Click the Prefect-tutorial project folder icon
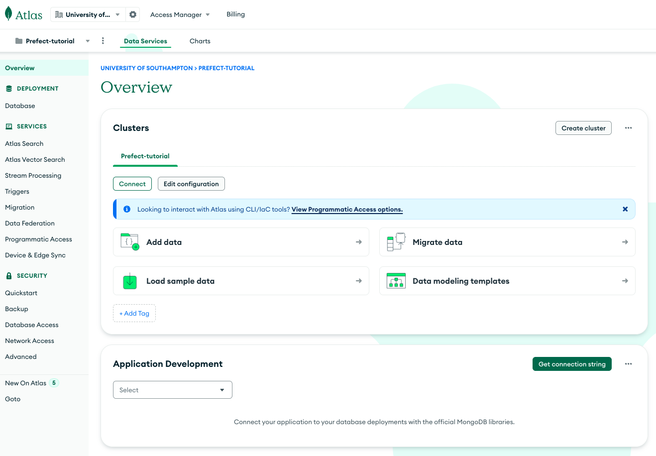Image resolution: width=656 pixels, height=456 pixels. (19, 41)
